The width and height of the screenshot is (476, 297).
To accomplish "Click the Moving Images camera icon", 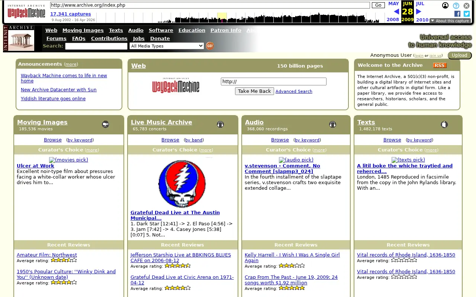I will pos(106,124).
